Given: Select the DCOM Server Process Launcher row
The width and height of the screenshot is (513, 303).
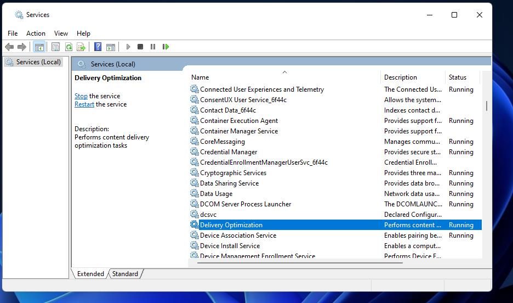Looking at the screenshot, I should click(x=335, y=204).
